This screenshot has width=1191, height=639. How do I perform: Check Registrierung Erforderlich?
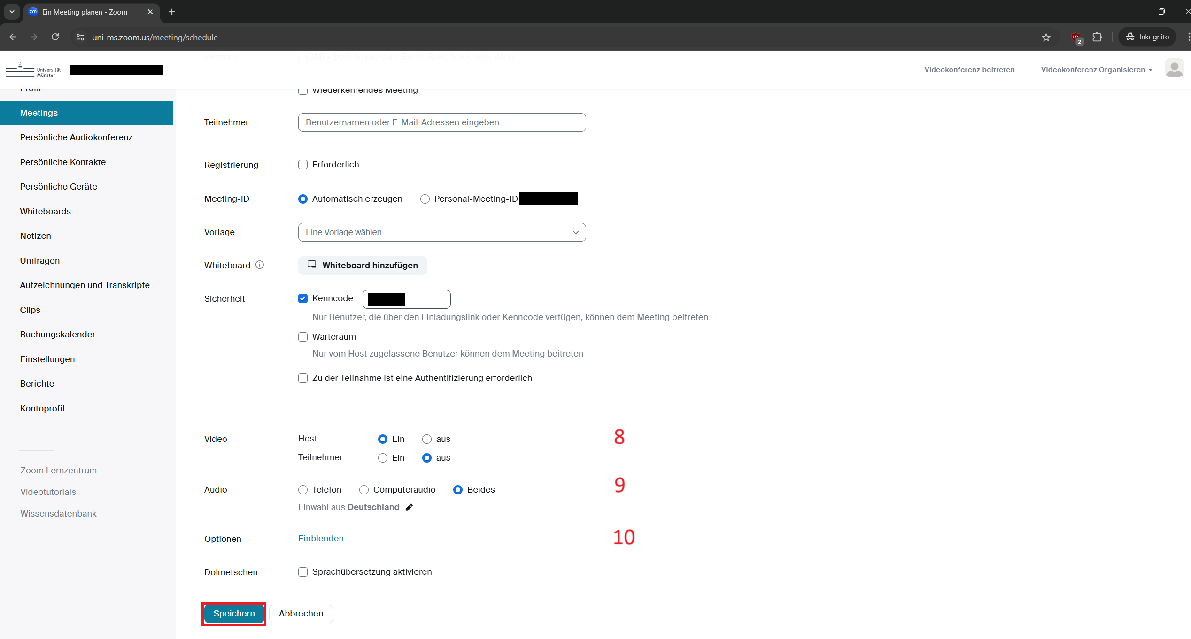(x=303, y=165)
